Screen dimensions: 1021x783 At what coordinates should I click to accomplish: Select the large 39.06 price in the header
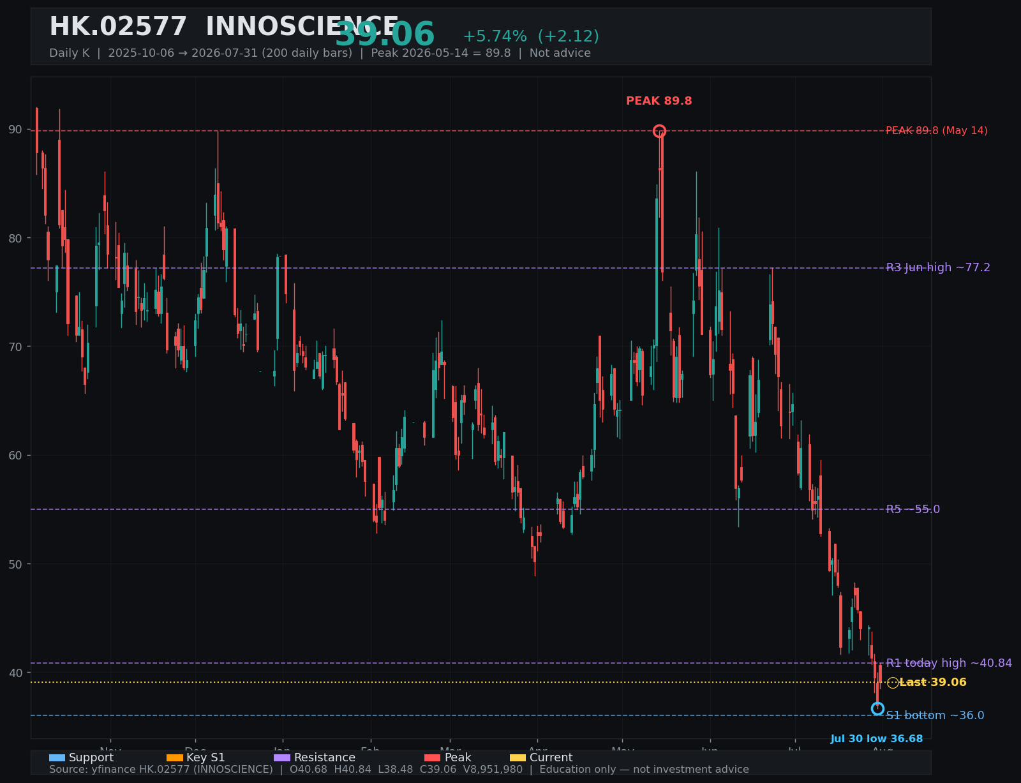[x=385, y=34]
